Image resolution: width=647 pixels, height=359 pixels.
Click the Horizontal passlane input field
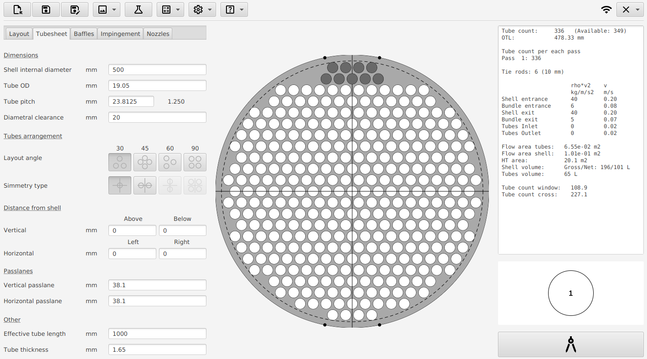pyautogui.click(x=157, y=301)
